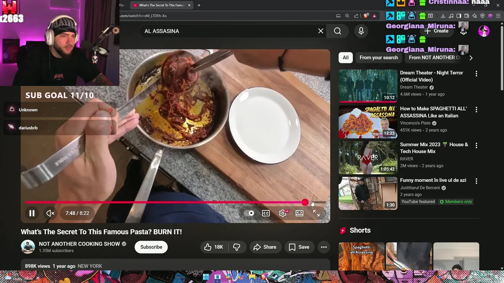Start voice search with the microphone
Screen dimensions: 504x283
pyautogui.click(x=361, y=31)
